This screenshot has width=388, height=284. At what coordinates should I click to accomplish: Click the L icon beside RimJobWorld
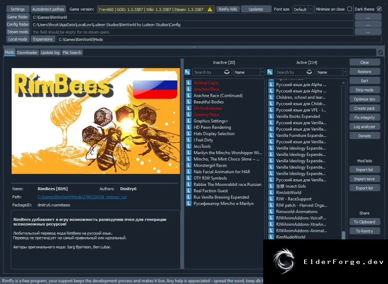pos(272,193)
